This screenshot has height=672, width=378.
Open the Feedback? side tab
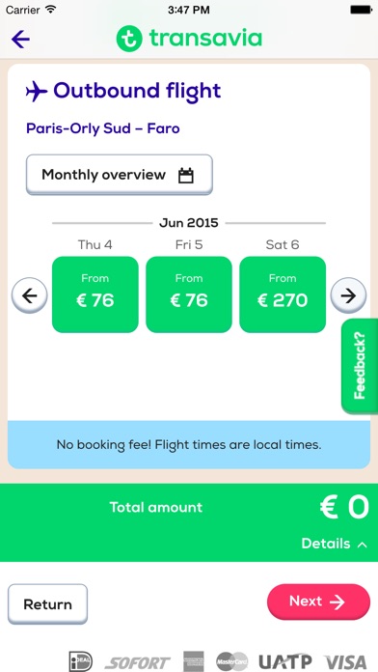click(360, 366)
